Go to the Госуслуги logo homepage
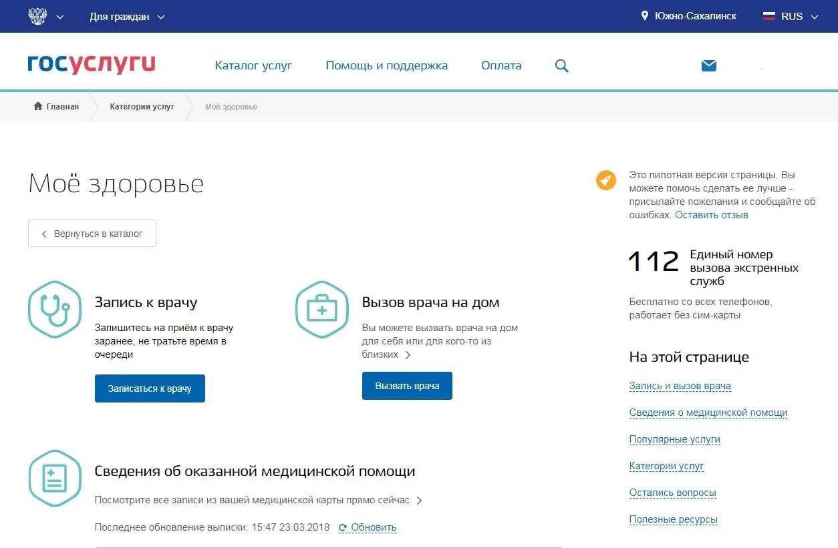Image resolution: width=838 pixels, height=548 pixels. [x=92, y=65]
